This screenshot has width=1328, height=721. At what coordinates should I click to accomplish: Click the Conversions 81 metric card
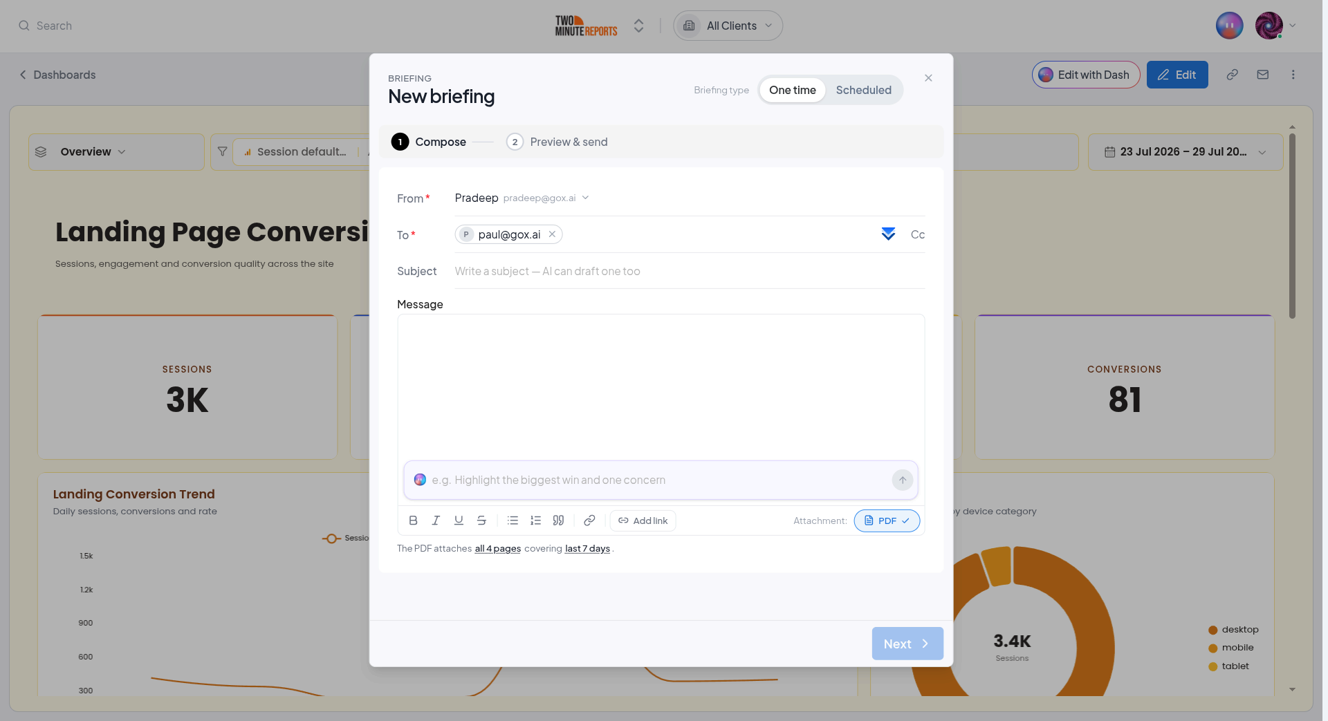(1125, 387)
